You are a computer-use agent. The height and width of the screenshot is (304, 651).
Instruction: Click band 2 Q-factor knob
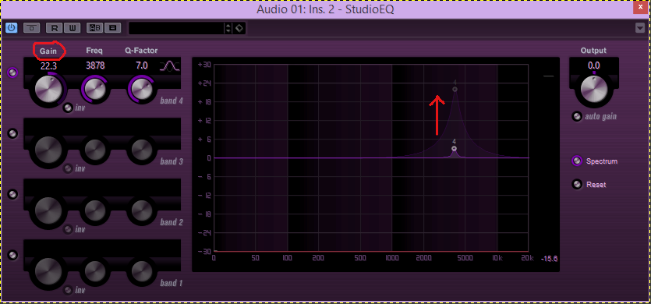tap(142, 210)
